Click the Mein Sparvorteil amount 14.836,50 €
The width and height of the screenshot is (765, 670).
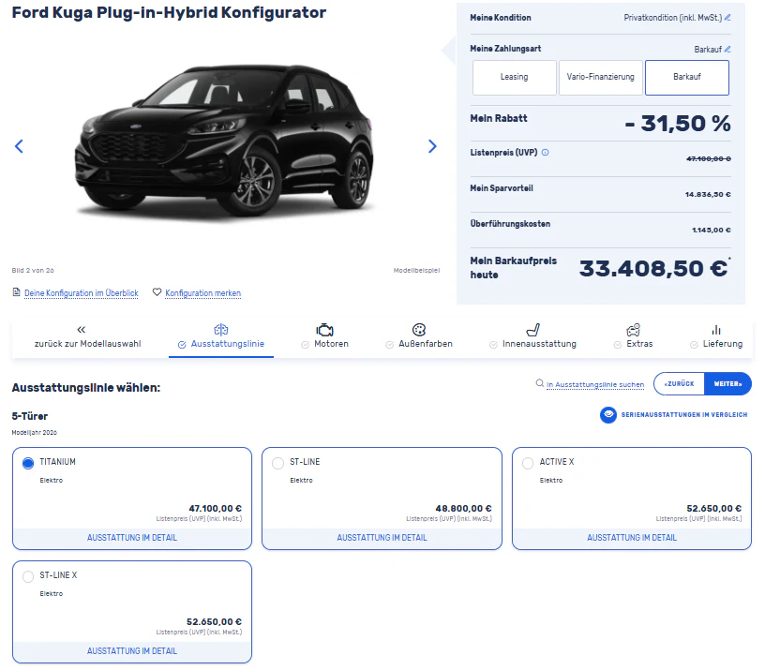708,195
